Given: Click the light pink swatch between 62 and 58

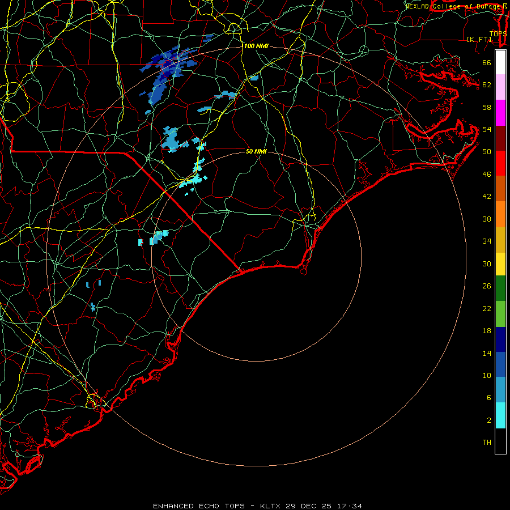Looking at the screenshot, I should [500, 87].
